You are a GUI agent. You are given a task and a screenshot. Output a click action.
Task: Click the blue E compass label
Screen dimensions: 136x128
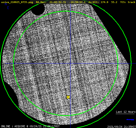click(8, 8)
